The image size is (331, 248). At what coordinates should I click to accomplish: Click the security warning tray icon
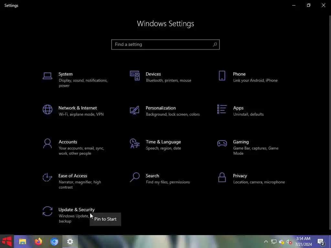point(282,242)
